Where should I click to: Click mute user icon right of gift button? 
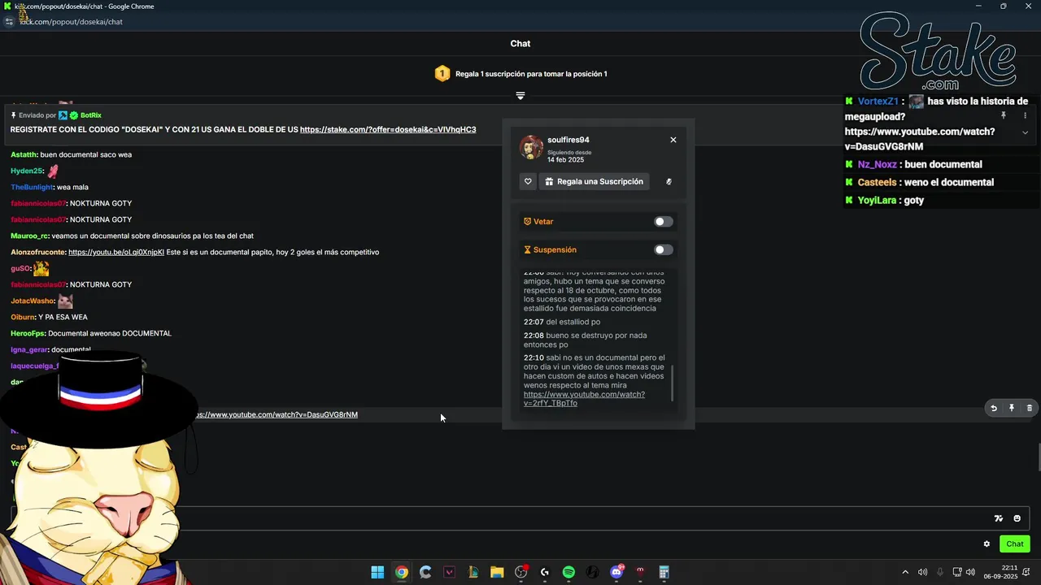669,181
